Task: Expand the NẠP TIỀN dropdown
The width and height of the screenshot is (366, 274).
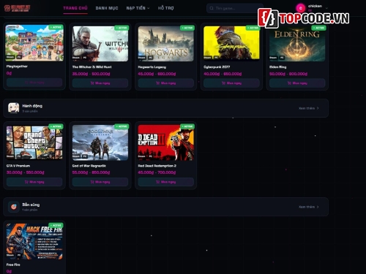Action: 138,8
